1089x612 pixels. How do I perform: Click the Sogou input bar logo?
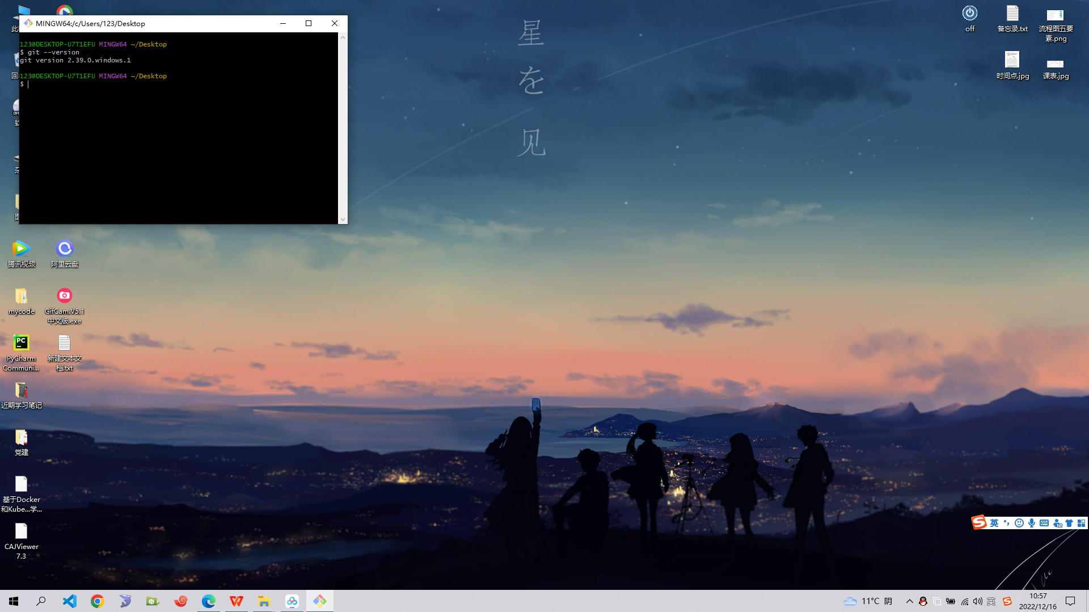[979, 522]
